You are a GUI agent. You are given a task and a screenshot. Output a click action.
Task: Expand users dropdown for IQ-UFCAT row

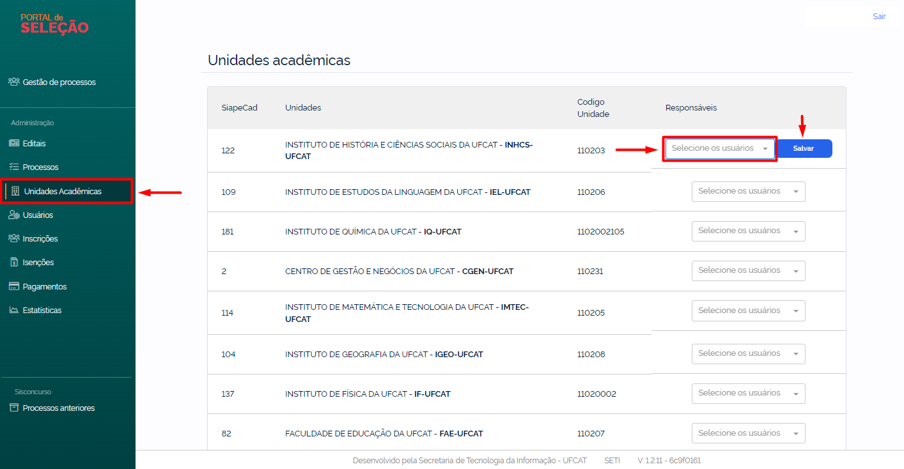pyautogui.click(x=748, y=231)
